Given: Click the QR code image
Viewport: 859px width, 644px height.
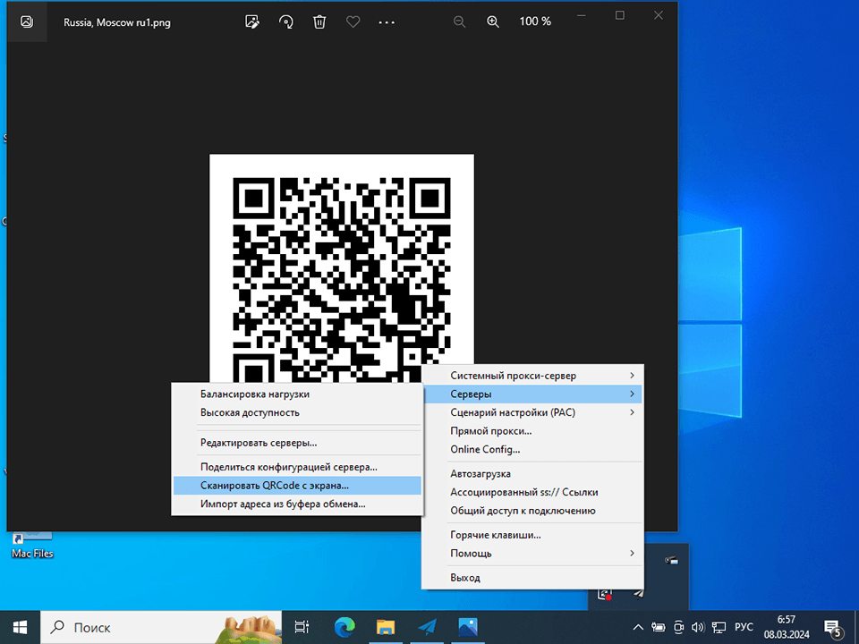Looking at the screenshot, I should [341, 268].
